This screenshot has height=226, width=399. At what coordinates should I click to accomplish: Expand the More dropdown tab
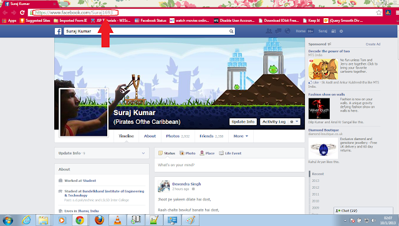(x=241, y=136)
